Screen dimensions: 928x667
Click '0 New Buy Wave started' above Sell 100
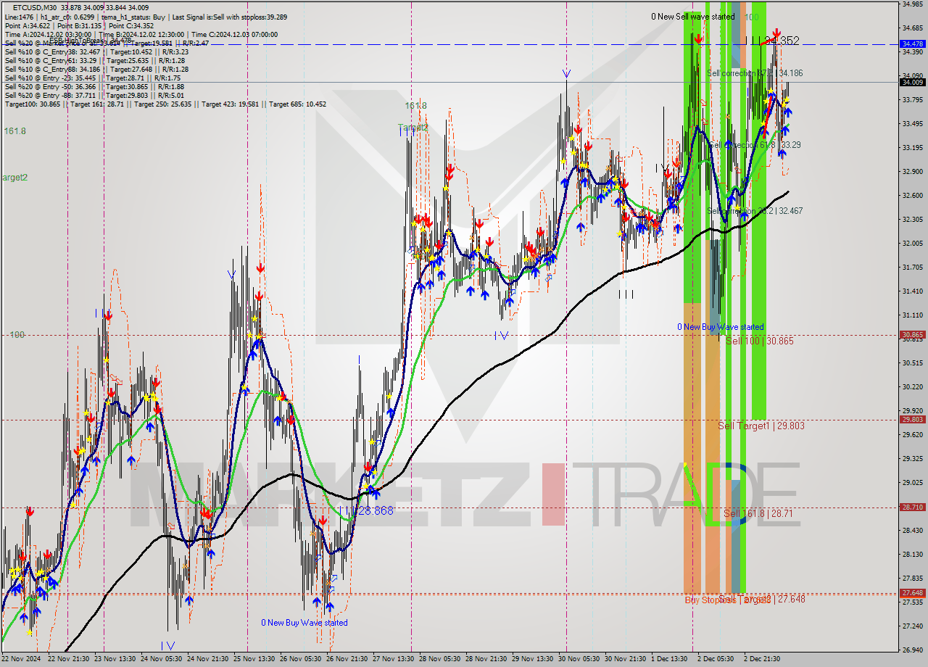click(721, 327)
